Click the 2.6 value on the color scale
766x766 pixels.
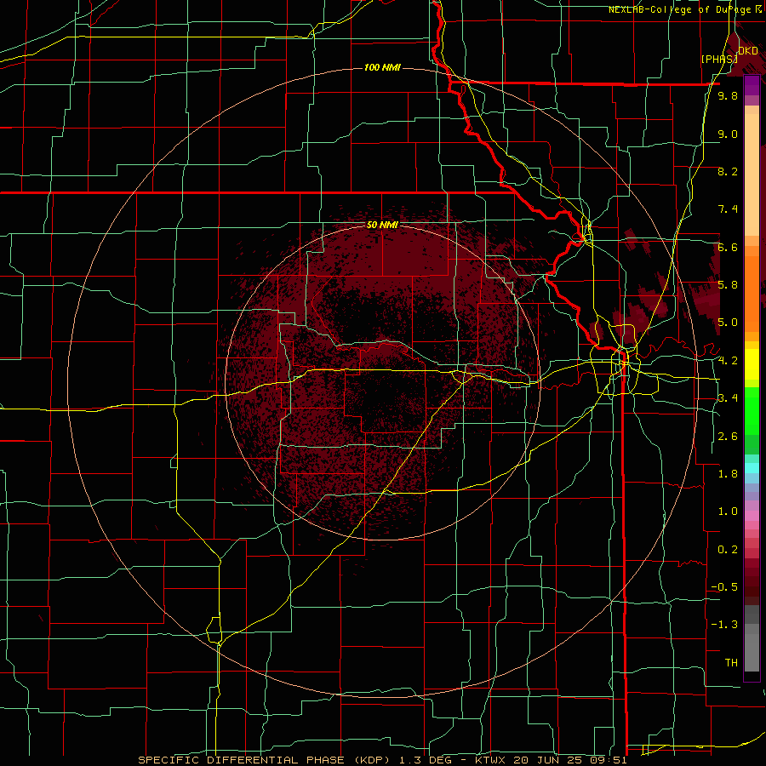coord(728,437)
